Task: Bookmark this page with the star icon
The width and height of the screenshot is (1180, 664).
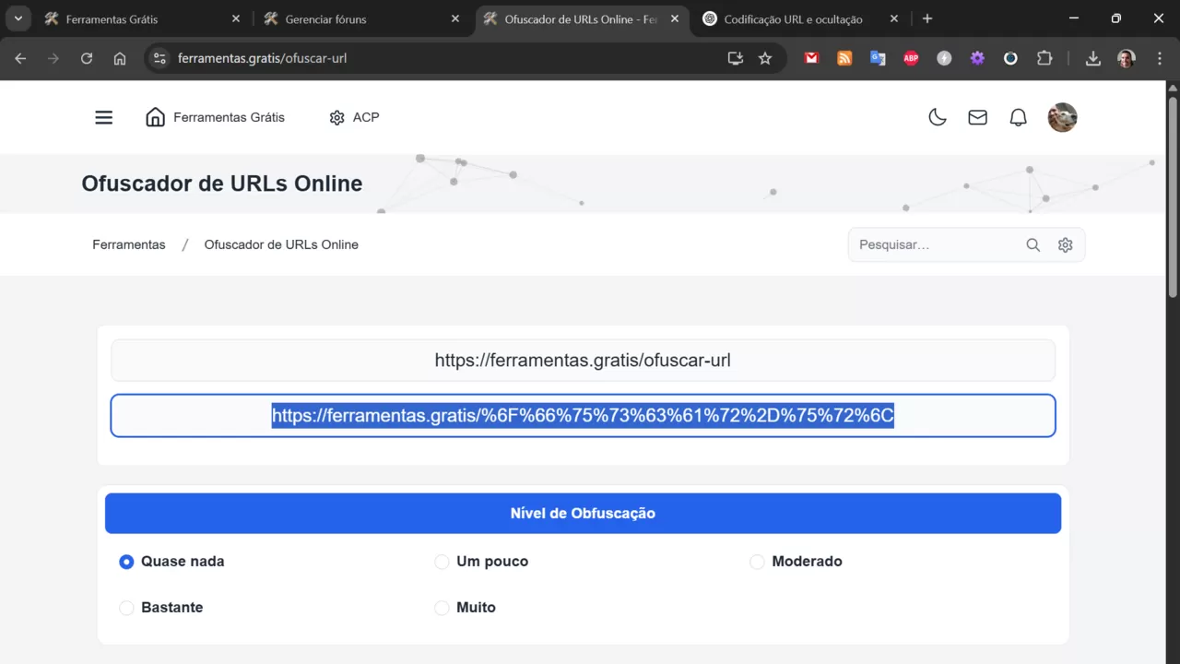Action: 765,58
